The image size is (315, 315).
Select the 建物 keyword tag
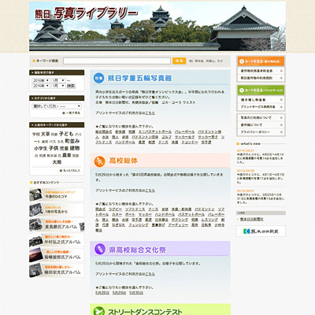(x=75, y=148)
